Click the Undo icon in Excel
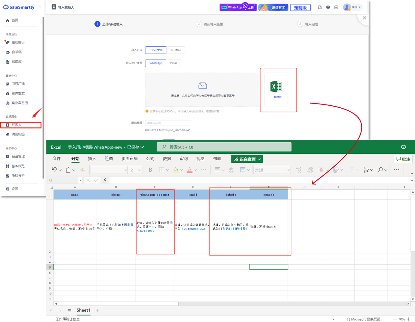This screenshot has width=415, height=322. click(54, 170)
